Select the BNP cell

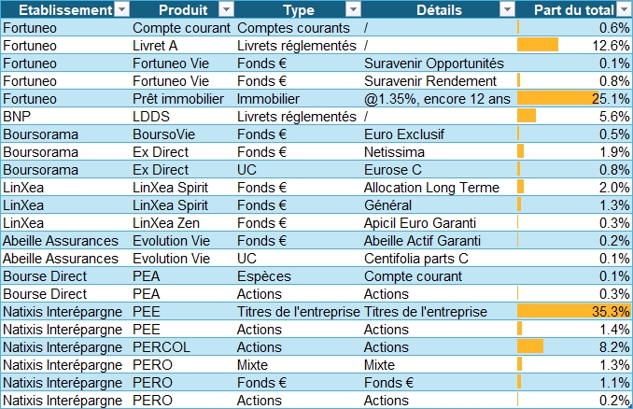[x=18, y=116]
